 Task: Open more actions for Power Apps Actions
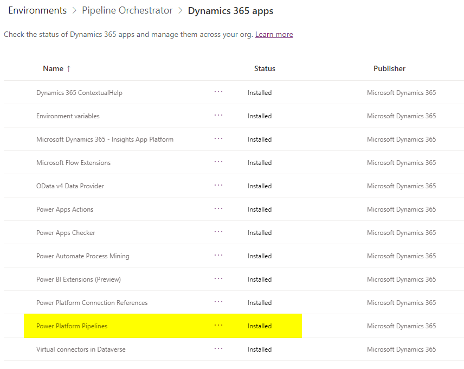[x=218, y=209]
